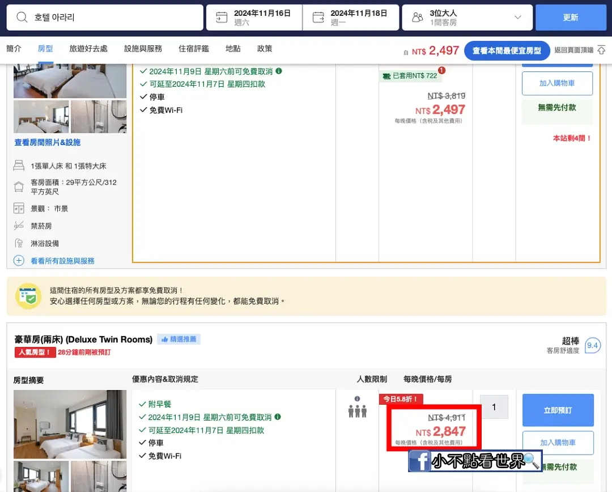The image size is (612, 492).
Task: Click the free cancellation calendar icon in banner
Action: pos(28,295)
